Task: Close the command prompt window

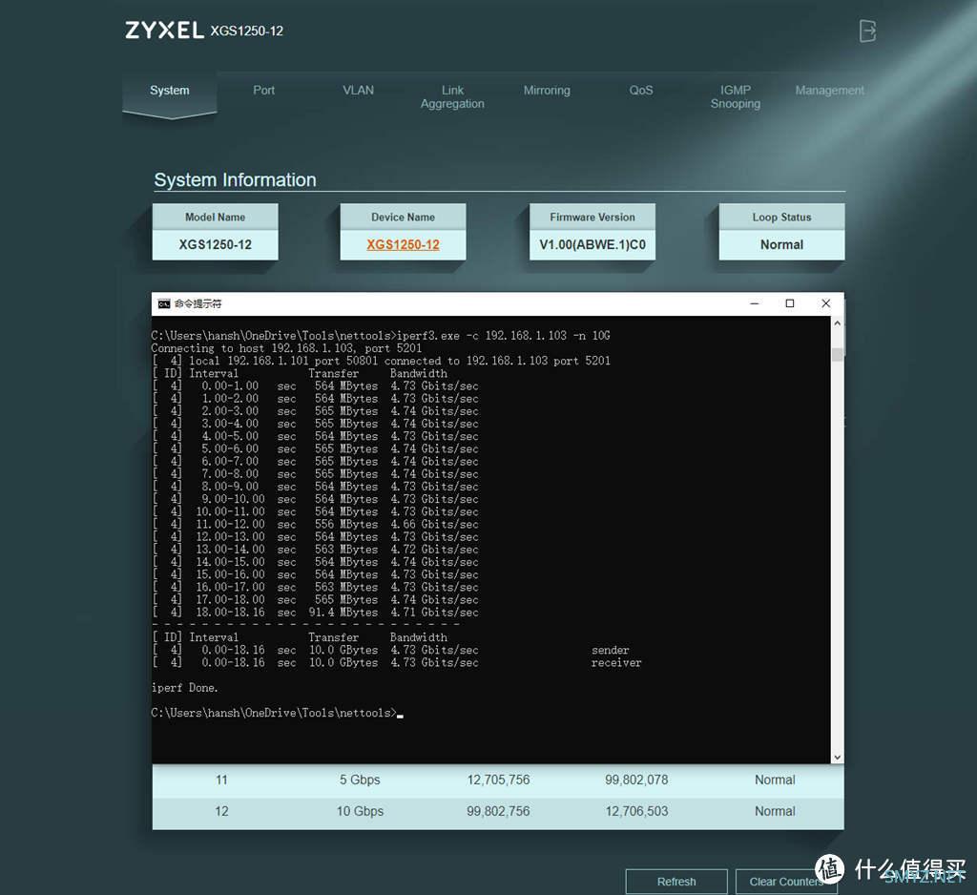Action: [x=825, y=303]
